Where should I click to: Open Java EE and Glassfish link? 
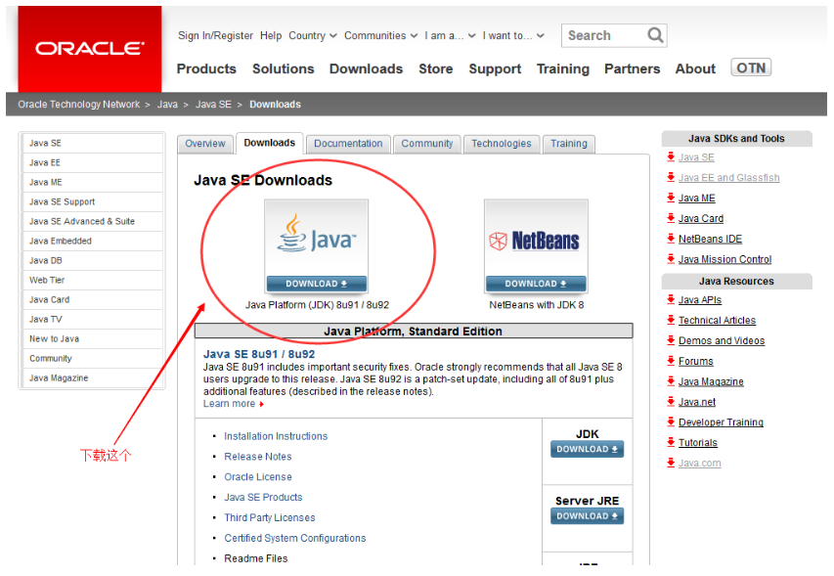coord(728,178)
